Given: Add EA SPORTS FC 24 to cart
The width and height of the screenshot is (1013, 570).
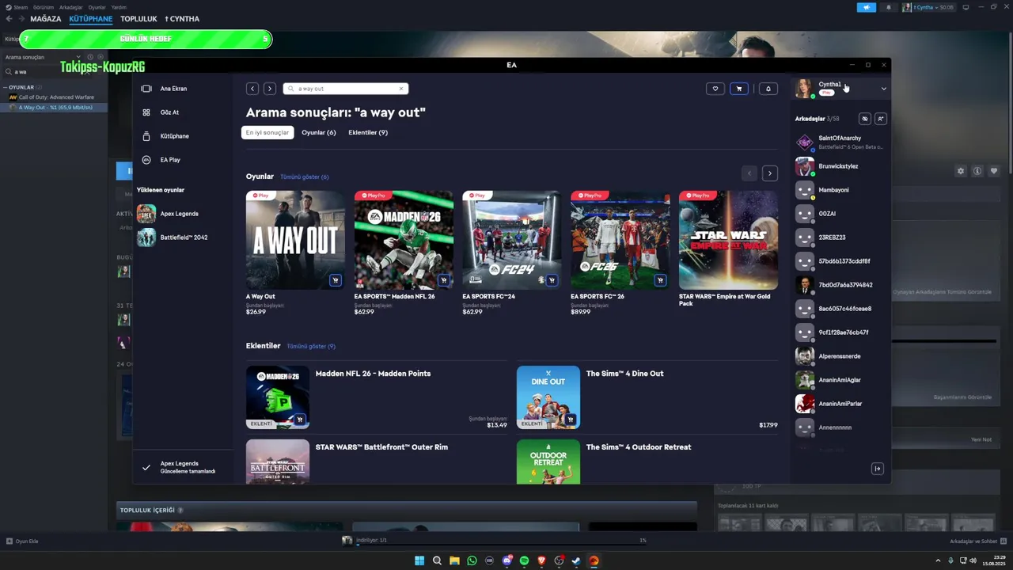Looking at the screenshot, I should tap(552, 280).
